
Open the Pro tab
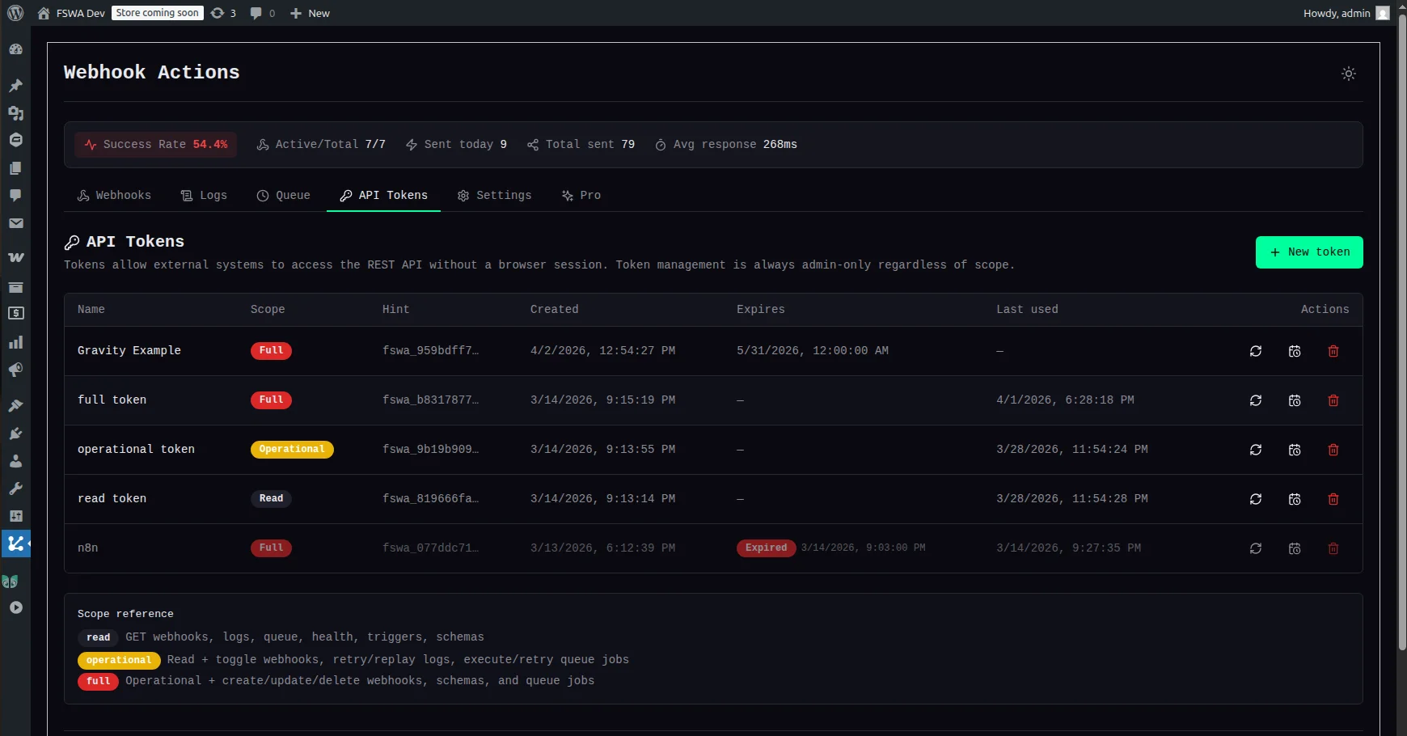[x=581, y=196]
